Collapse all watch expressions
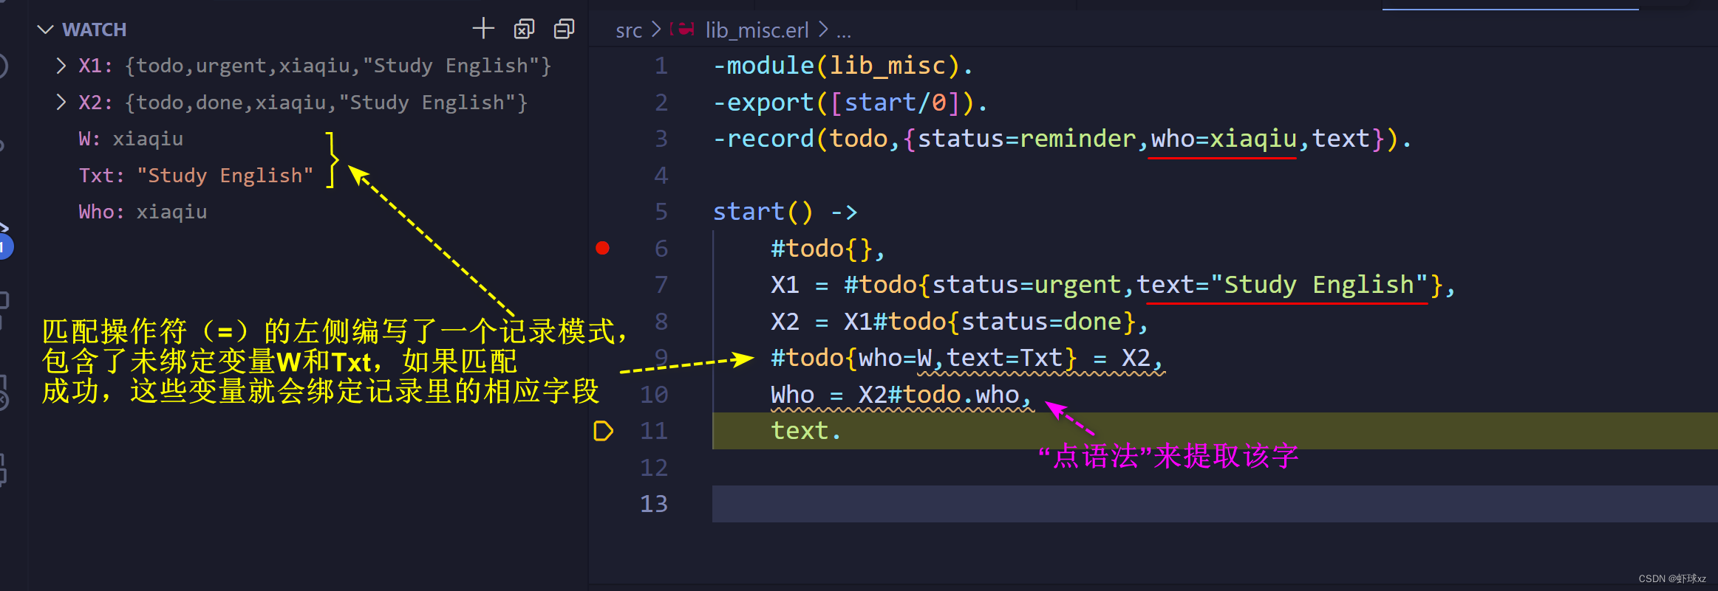 (564, 29)
